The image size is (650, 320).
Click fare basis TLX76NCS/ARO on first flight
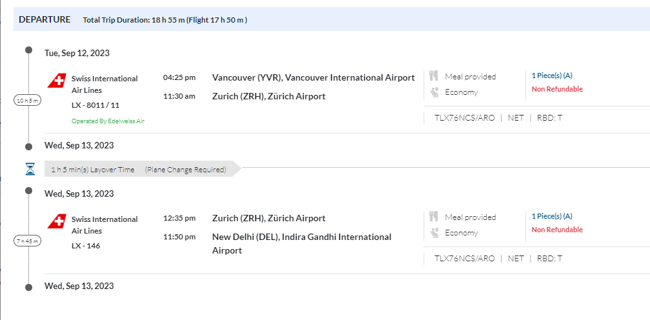[464, 117]
